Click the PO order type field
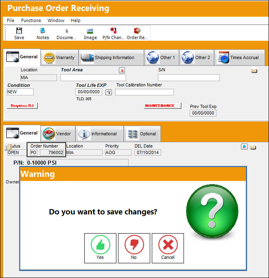The image size is (269, 278). (34, 152)
